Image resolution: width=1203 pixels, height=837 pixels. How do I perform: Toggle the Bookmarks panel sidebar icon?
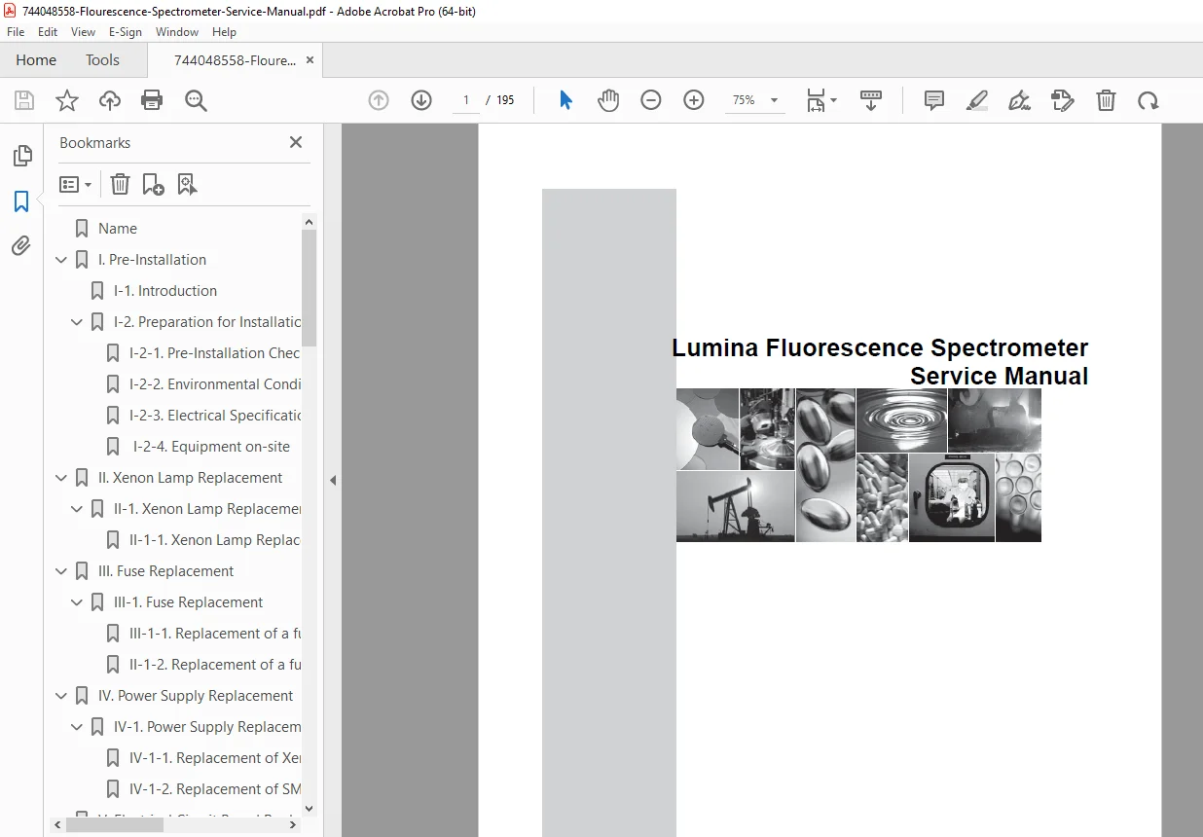(21, 201)
